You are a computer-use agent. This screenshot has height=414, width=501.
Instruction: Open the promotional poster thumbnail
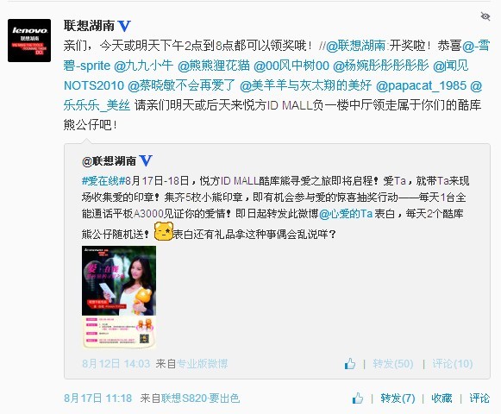point(119,297)
